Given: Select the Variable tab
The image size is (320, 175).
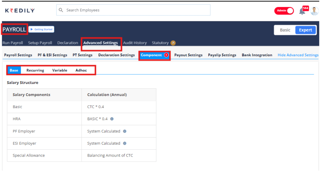Looking at the screenshot, I should (59, 70).
